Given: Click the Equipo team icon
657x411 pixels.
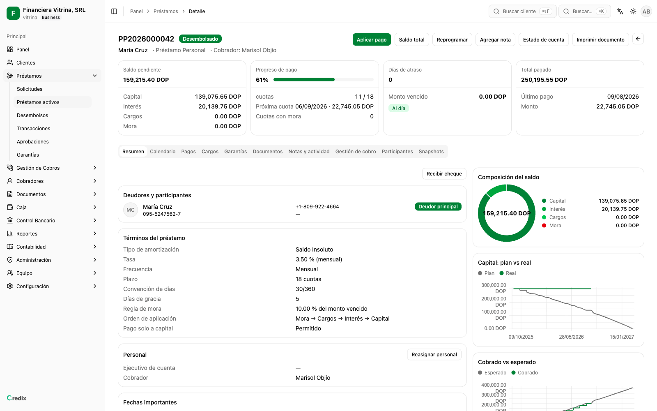Looking at the screenshot, I should 10,273.
